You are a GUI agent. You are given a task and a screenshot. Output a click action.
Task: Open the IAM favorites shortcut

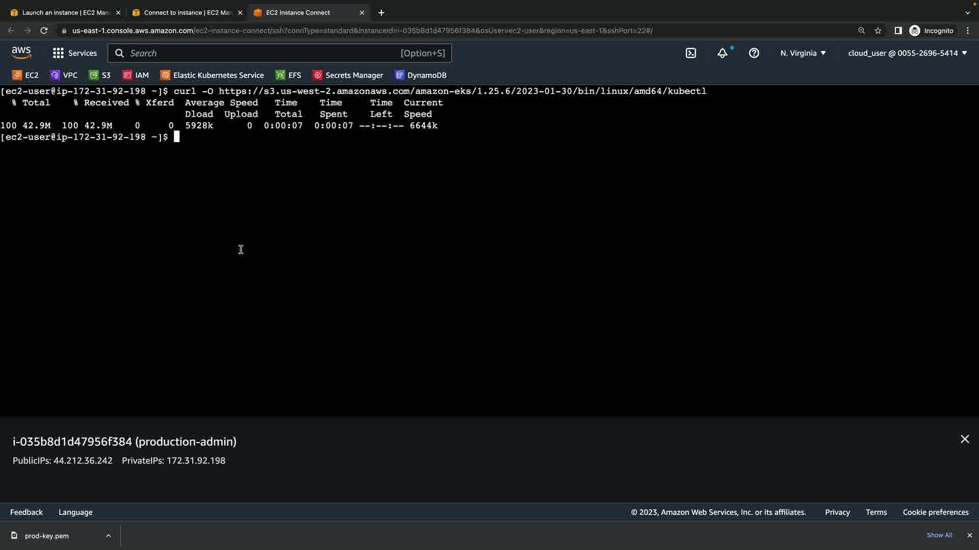[x=136, y=75]
